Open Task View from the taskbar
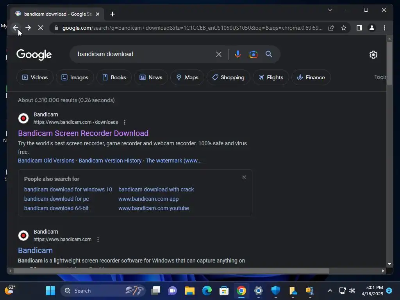Image resolution: width=400 pixels, height=300 pixels. pyautogui.click(x=155, y=291)
